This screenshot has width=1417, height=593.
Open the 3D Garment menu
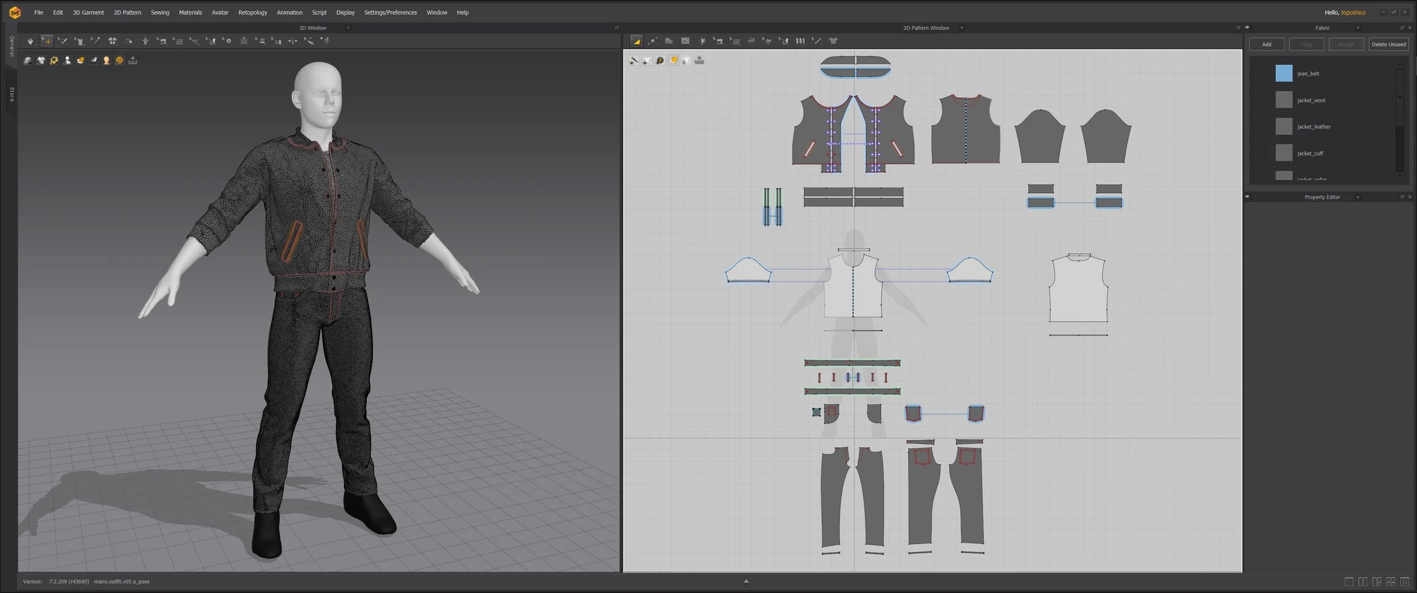88,12
